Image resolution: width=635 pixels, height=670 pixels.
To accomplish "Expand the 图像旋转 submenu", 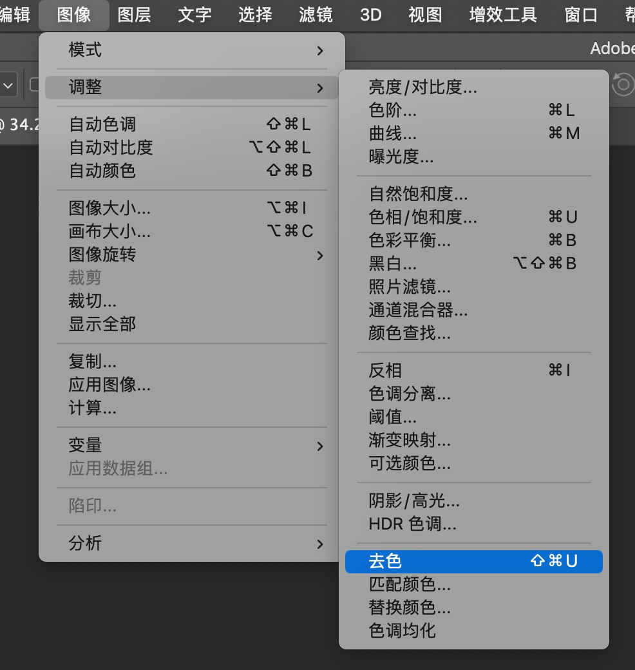I will 192,254.
